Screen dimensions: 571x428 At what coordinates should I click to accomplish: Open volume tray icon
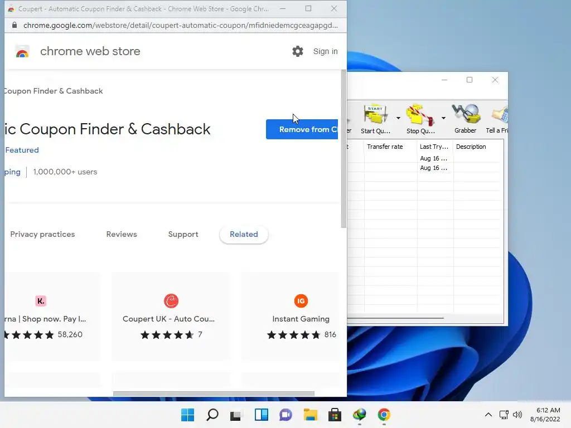coord(517,415)
